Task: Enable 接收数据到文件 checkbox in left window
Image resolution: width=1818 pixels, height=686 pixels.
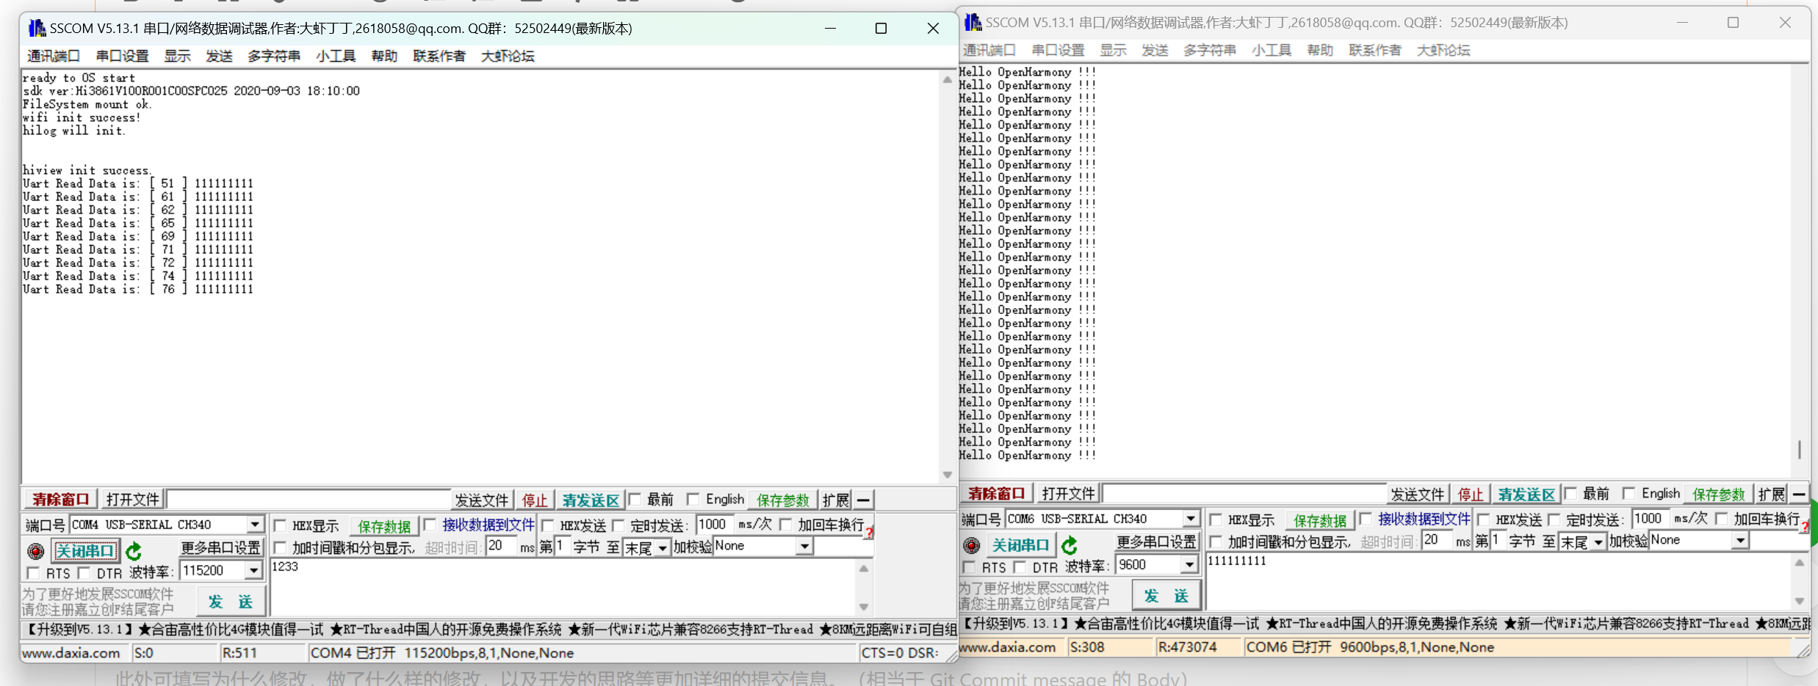Action: (x=430, y=525)
